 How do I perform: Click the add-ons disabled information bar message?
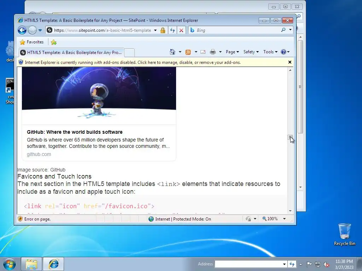(x=133, y=62)
